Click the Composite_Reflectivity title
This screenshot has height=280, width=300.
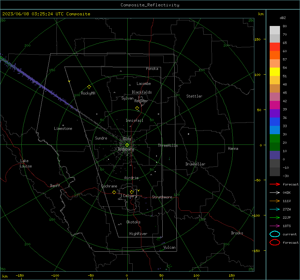click(150, 5)
